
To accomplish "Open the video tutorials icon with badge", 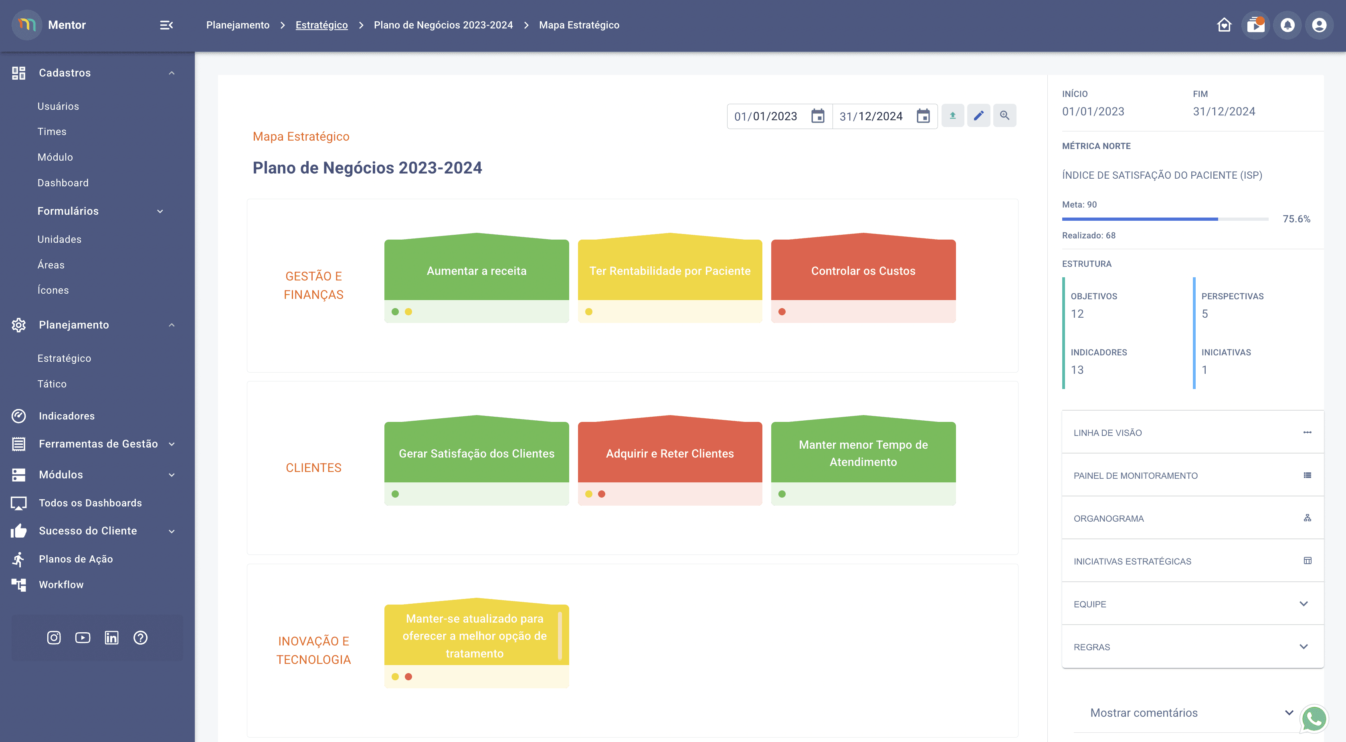I will (x=1255, y=25).
